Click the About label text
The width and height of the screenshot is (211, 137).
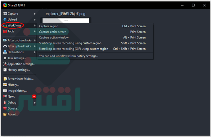pyautogui.click(x=13, y=114)
